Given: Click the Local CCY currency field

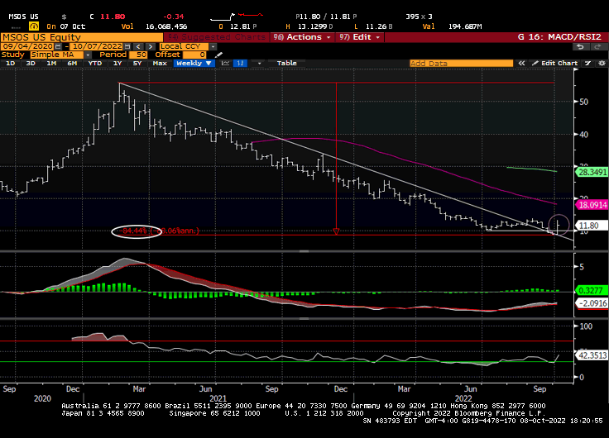Looking at the screenshot, I should pyautogui.click(x=184, y=46).
